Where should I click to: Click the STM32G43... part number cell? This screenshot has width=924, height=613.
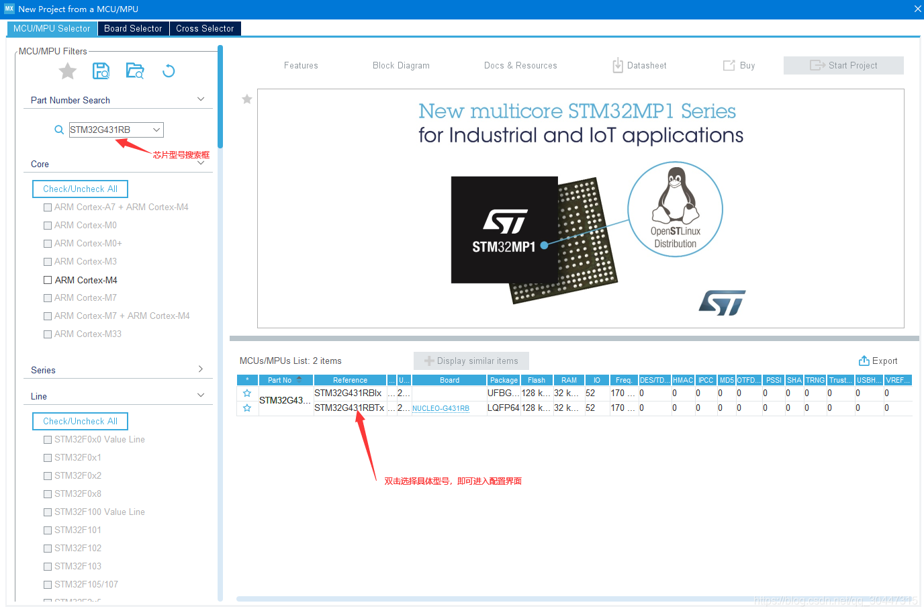[285, 401]
